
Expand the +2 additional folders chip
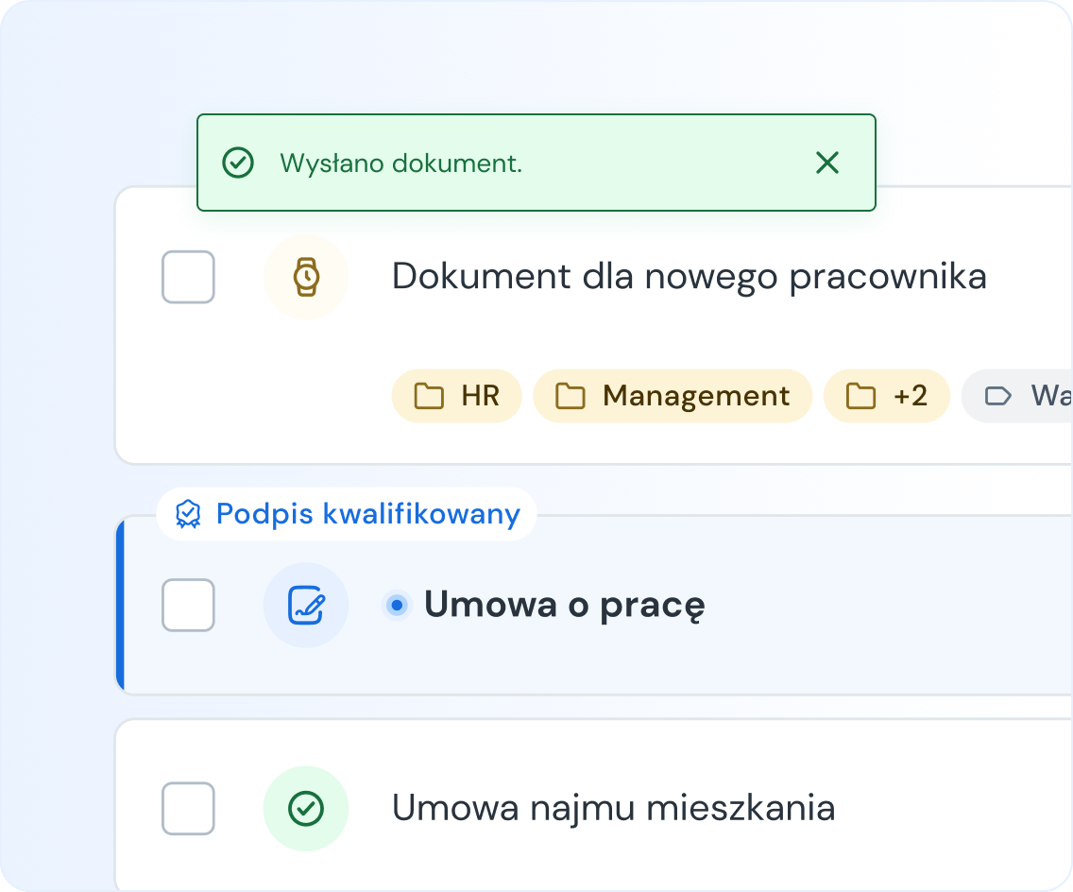pyautogui.click(x=886, y=396)
